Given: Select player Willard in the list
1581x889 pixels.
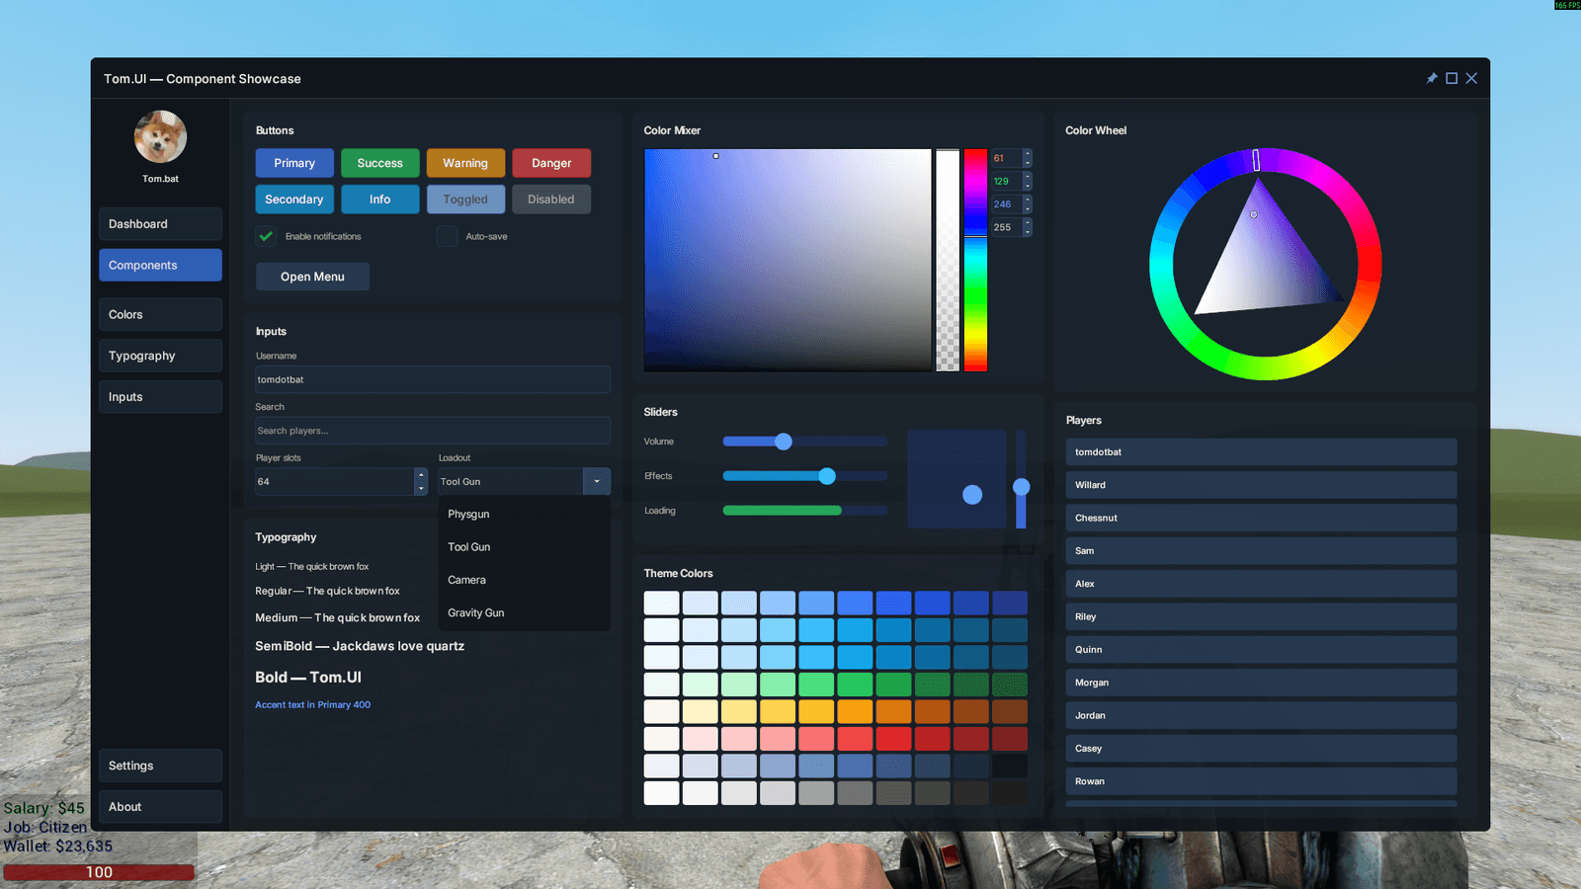Looking at the screenshot, I should 1261,485.
